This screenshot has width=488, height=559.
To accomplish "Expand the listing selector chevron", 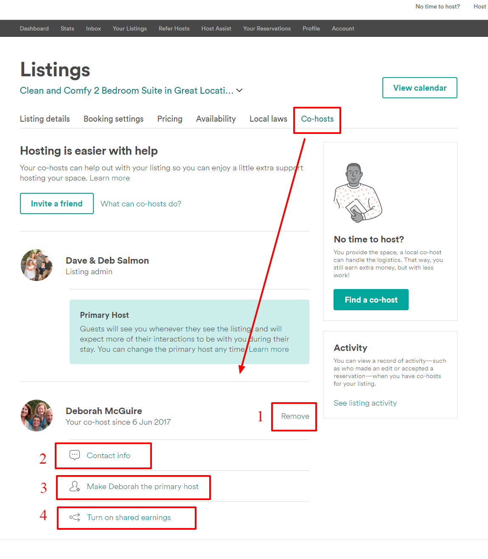I will (239, 90).
